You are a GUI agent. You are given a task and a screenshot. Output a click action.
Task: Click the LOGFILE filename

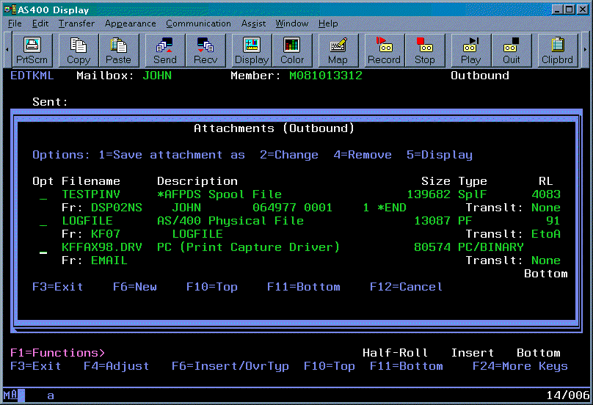click(87, 221)
